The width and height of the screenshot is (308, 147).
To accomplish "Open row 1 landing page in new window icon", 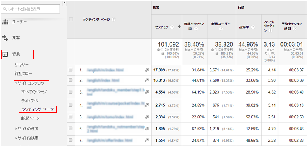I will click(147, 70).
